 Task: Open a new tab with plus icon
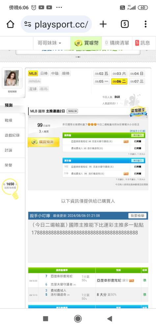103,24
